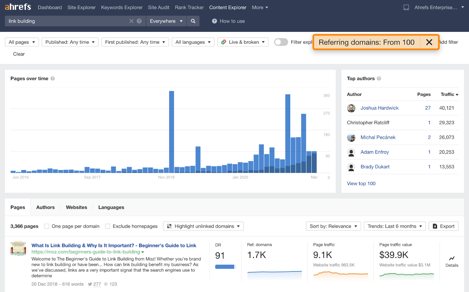Image resolution: width=469 pixels, height=292 pixels.
Task: Click the Ahrefs logo
Action: (18, 7)
